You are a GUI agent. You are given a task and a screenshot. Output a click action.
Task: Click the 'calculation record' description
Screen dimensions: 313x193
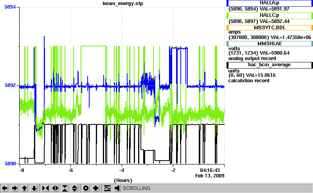[249, 81]
